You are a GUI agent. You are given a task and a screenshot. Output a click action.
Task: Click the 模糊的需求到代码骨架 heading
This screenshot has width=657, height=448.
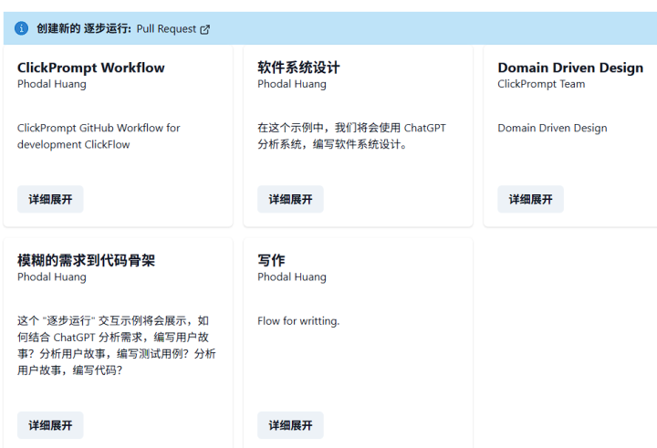[86, 260]
